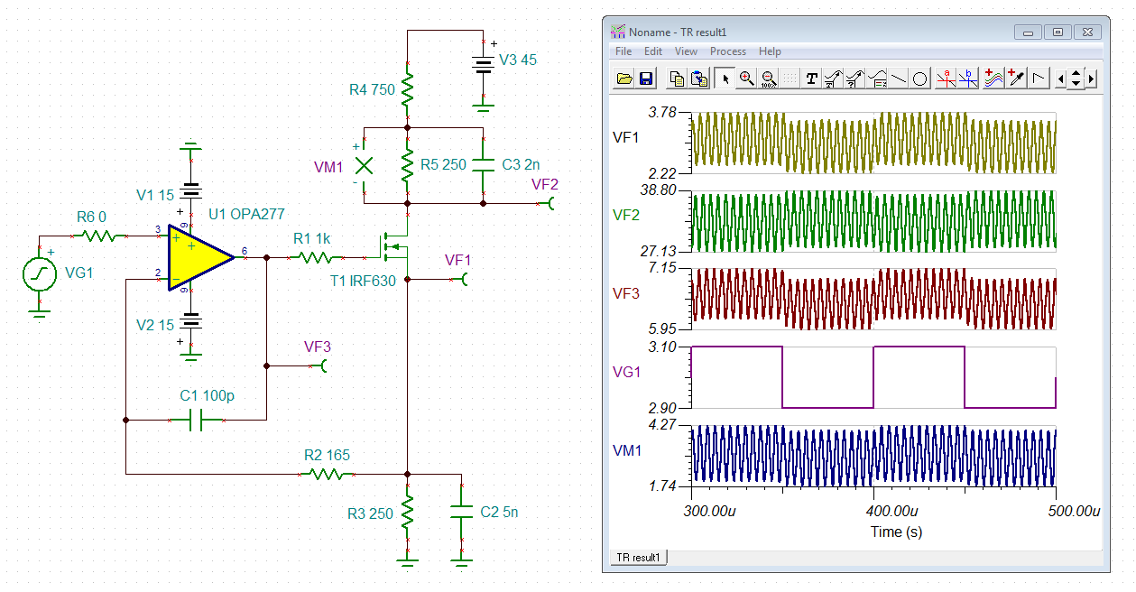
Task: Select the Line drawing tool
Action: 899,79
